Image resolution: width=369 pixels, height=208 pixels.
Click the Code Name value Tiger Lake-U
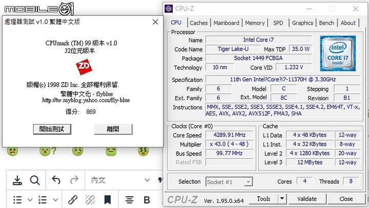(x=233, y=49)
